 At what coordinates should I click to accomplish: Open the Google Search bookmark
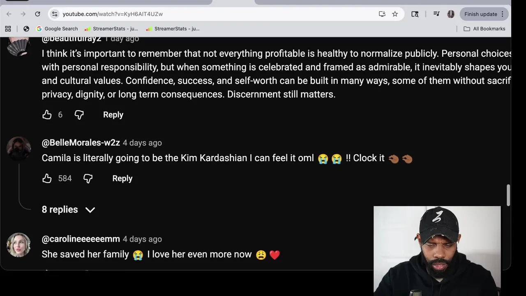[x=57, y=29]
